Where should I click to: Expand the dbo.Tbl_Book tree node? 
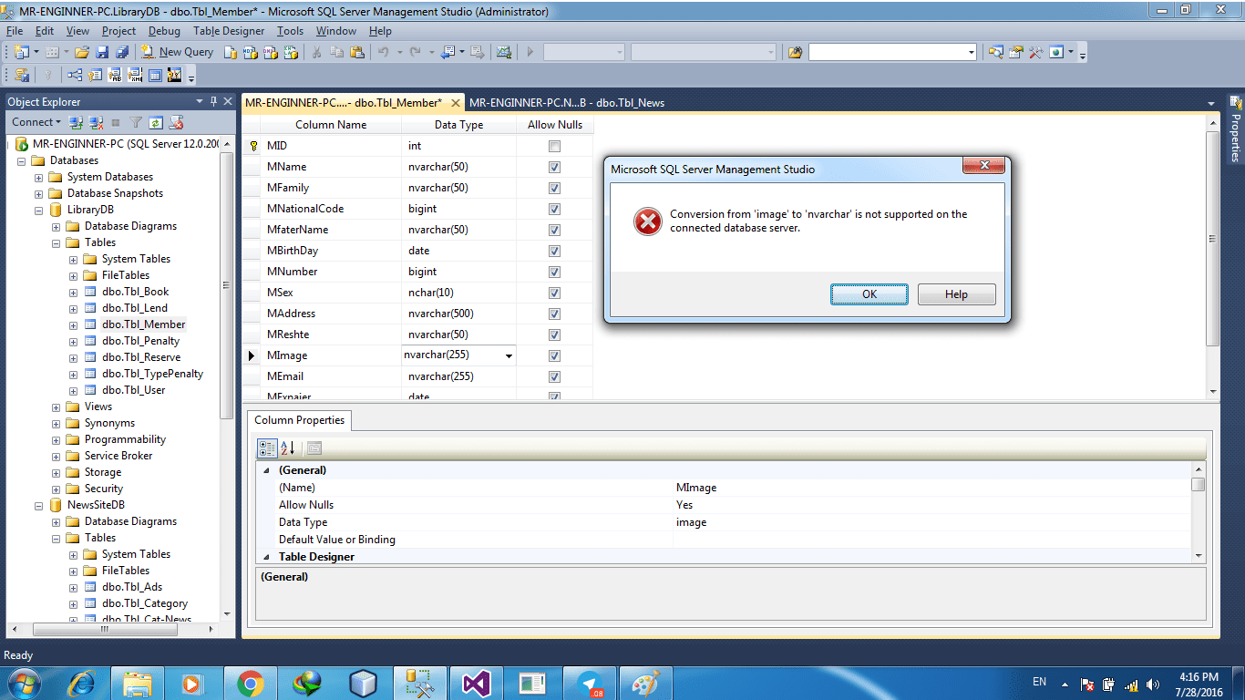point(73,291)
